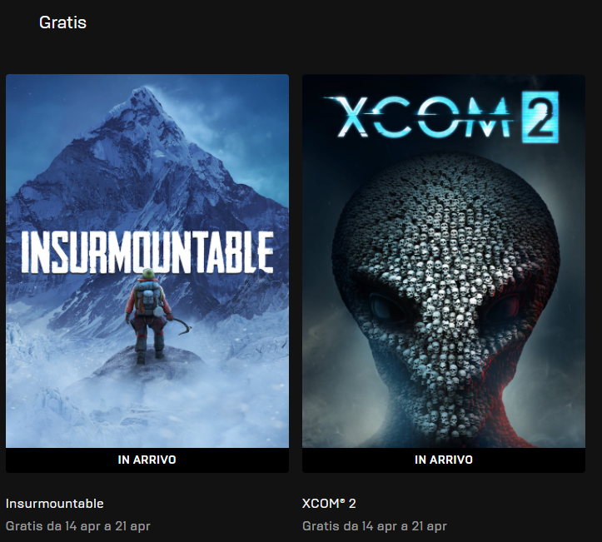Click the INSURMOUNTABLE logo on the cover art
602x542 pixels.
147,252
